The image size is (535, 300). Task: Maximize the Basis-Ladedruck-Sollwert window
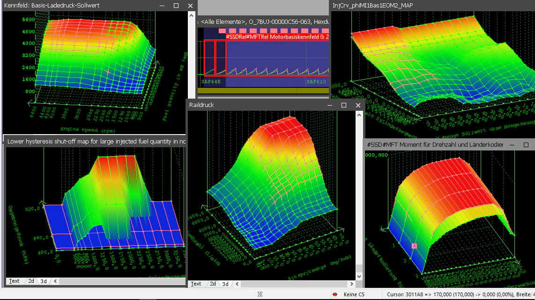[176, 6]
